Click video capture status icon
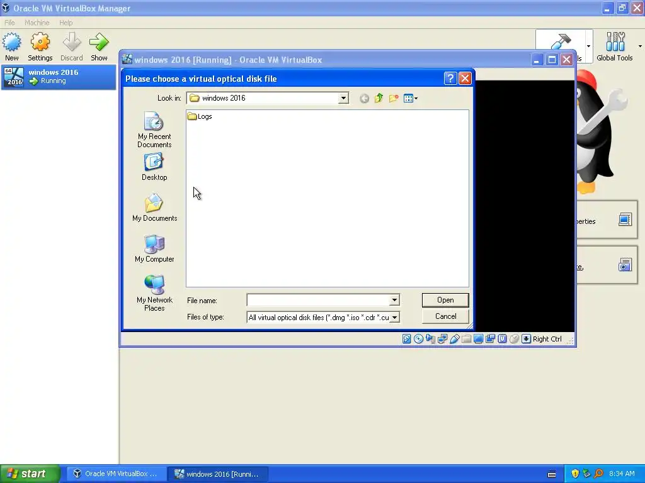 click(x=490, y=339)
